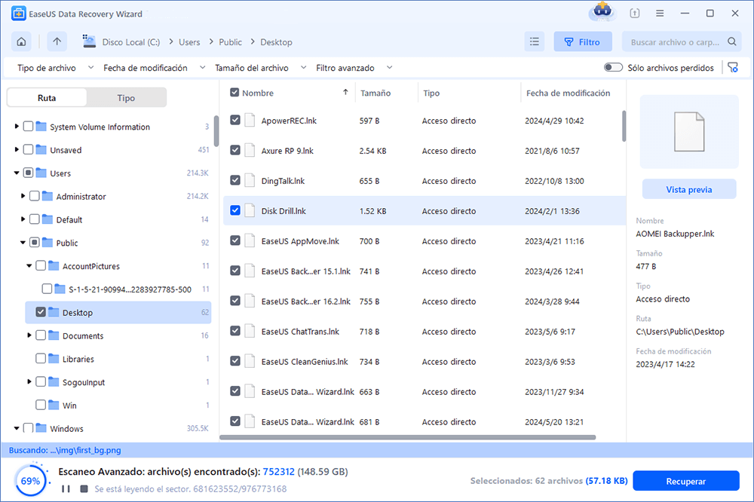Click the Recuperar button

[685, 481]
